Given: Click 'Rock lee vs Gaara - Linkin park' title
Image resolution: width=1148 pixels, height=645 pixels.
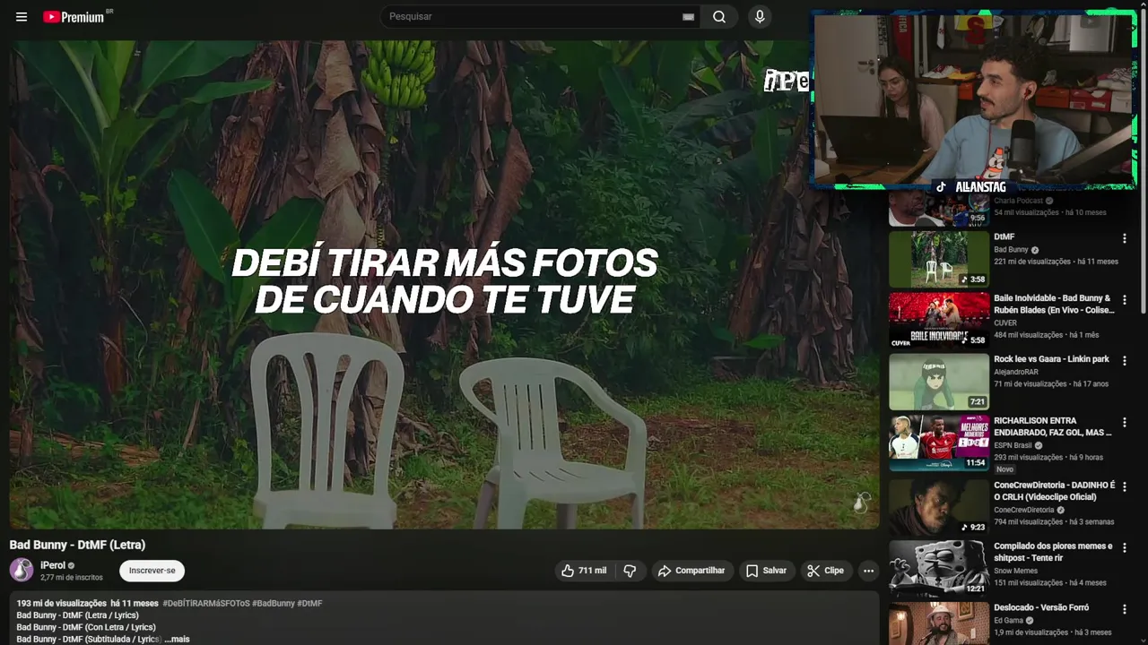Looking at the screenshot, I should point(1051,359).
